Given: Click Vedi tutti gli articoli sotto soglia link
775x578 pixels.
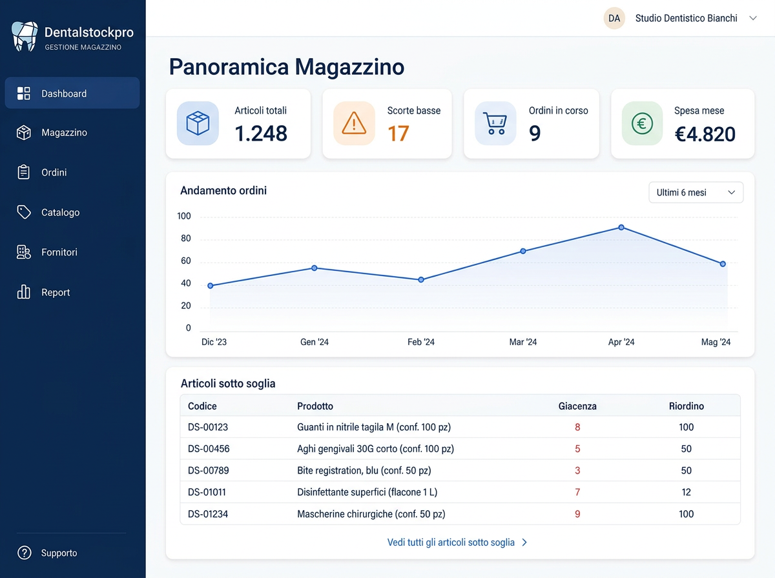Looking at the screenshot, I should 451,543.
